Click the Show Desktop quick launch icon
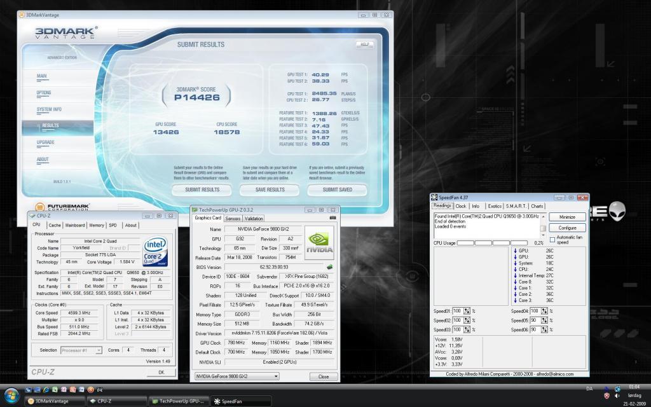The image size is (651, 407). click(x=28, y=390)
